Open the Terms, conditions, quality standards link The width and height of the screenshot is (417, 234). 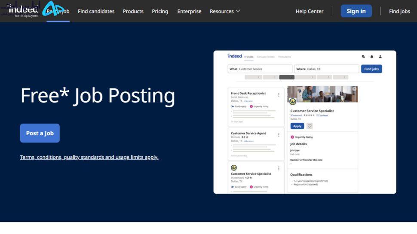pyautogui.click(x=89, y=157)
